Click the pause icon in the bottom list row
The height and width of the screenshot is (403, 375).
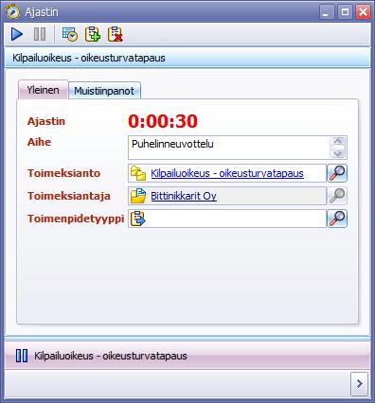[22, 356]
